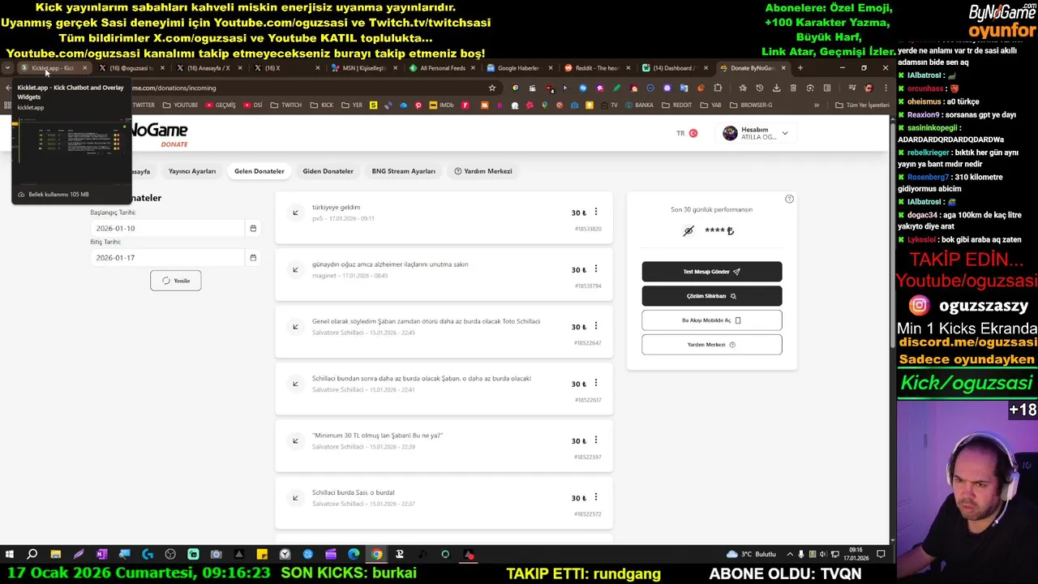Click Çözüm Sihirbazı button
1038x584 pixels.
[712, 296]
